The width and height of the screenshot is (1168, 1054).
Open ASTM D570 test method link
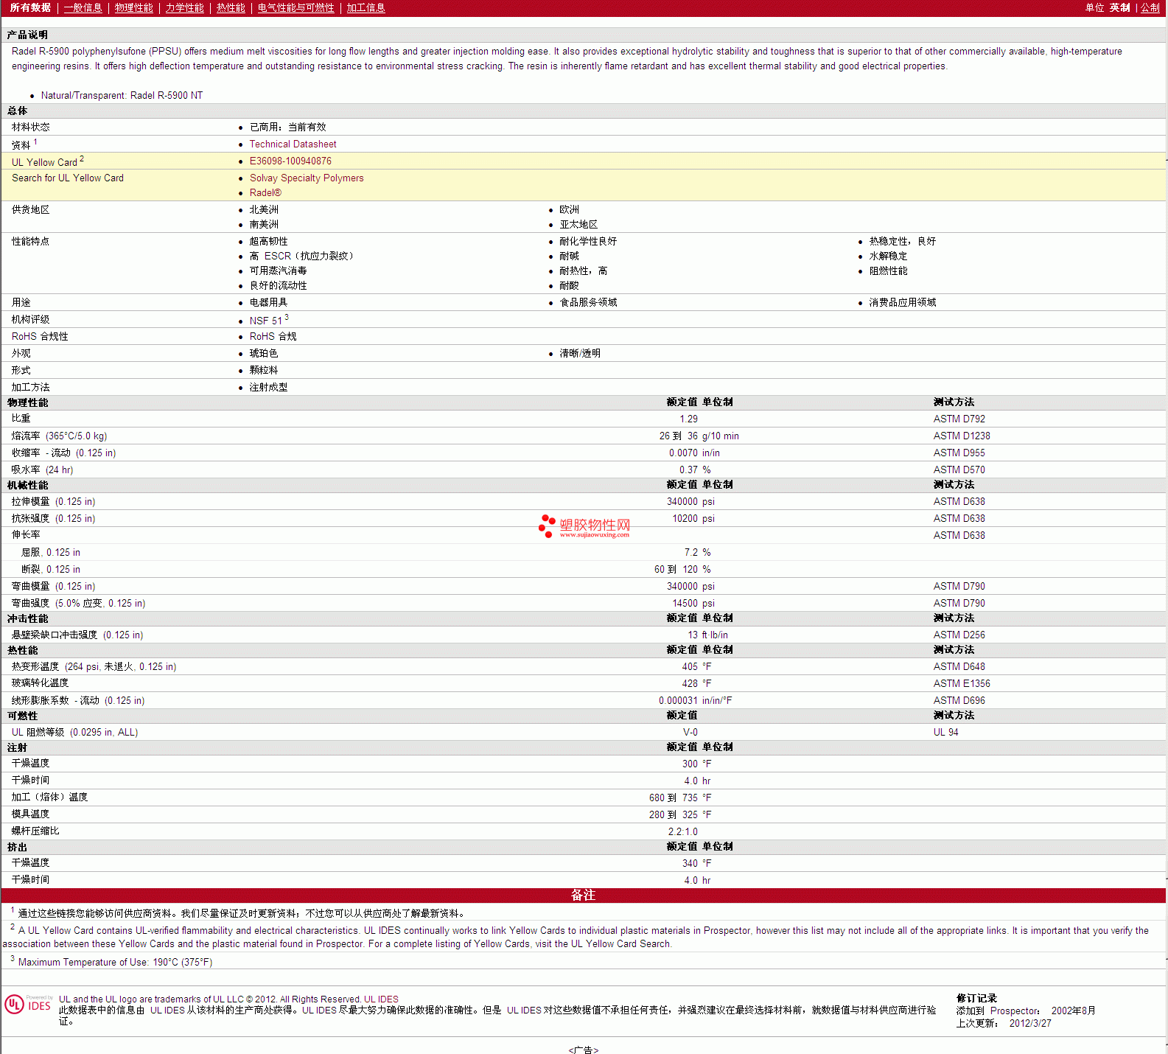tap(959, 470)
